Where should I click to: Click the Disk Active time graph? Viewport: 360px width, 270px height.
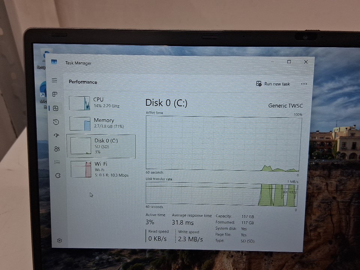(223, 143)
